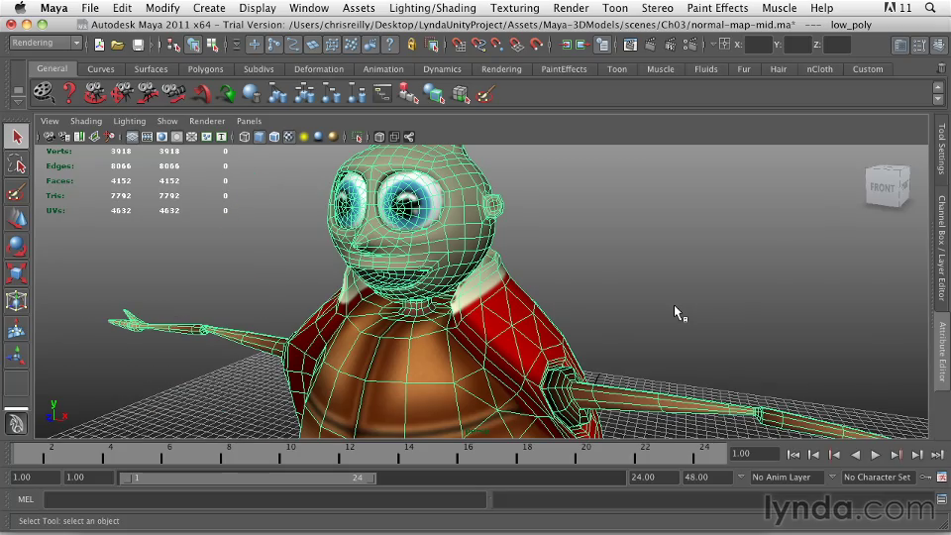Open the No Character Set dropdown
This screenshot has height=535, width=951.
(878, 478)
